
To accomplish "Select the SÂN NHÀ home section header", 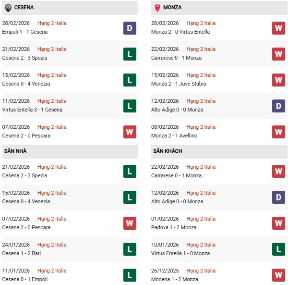I will click(x=15, y=151).
